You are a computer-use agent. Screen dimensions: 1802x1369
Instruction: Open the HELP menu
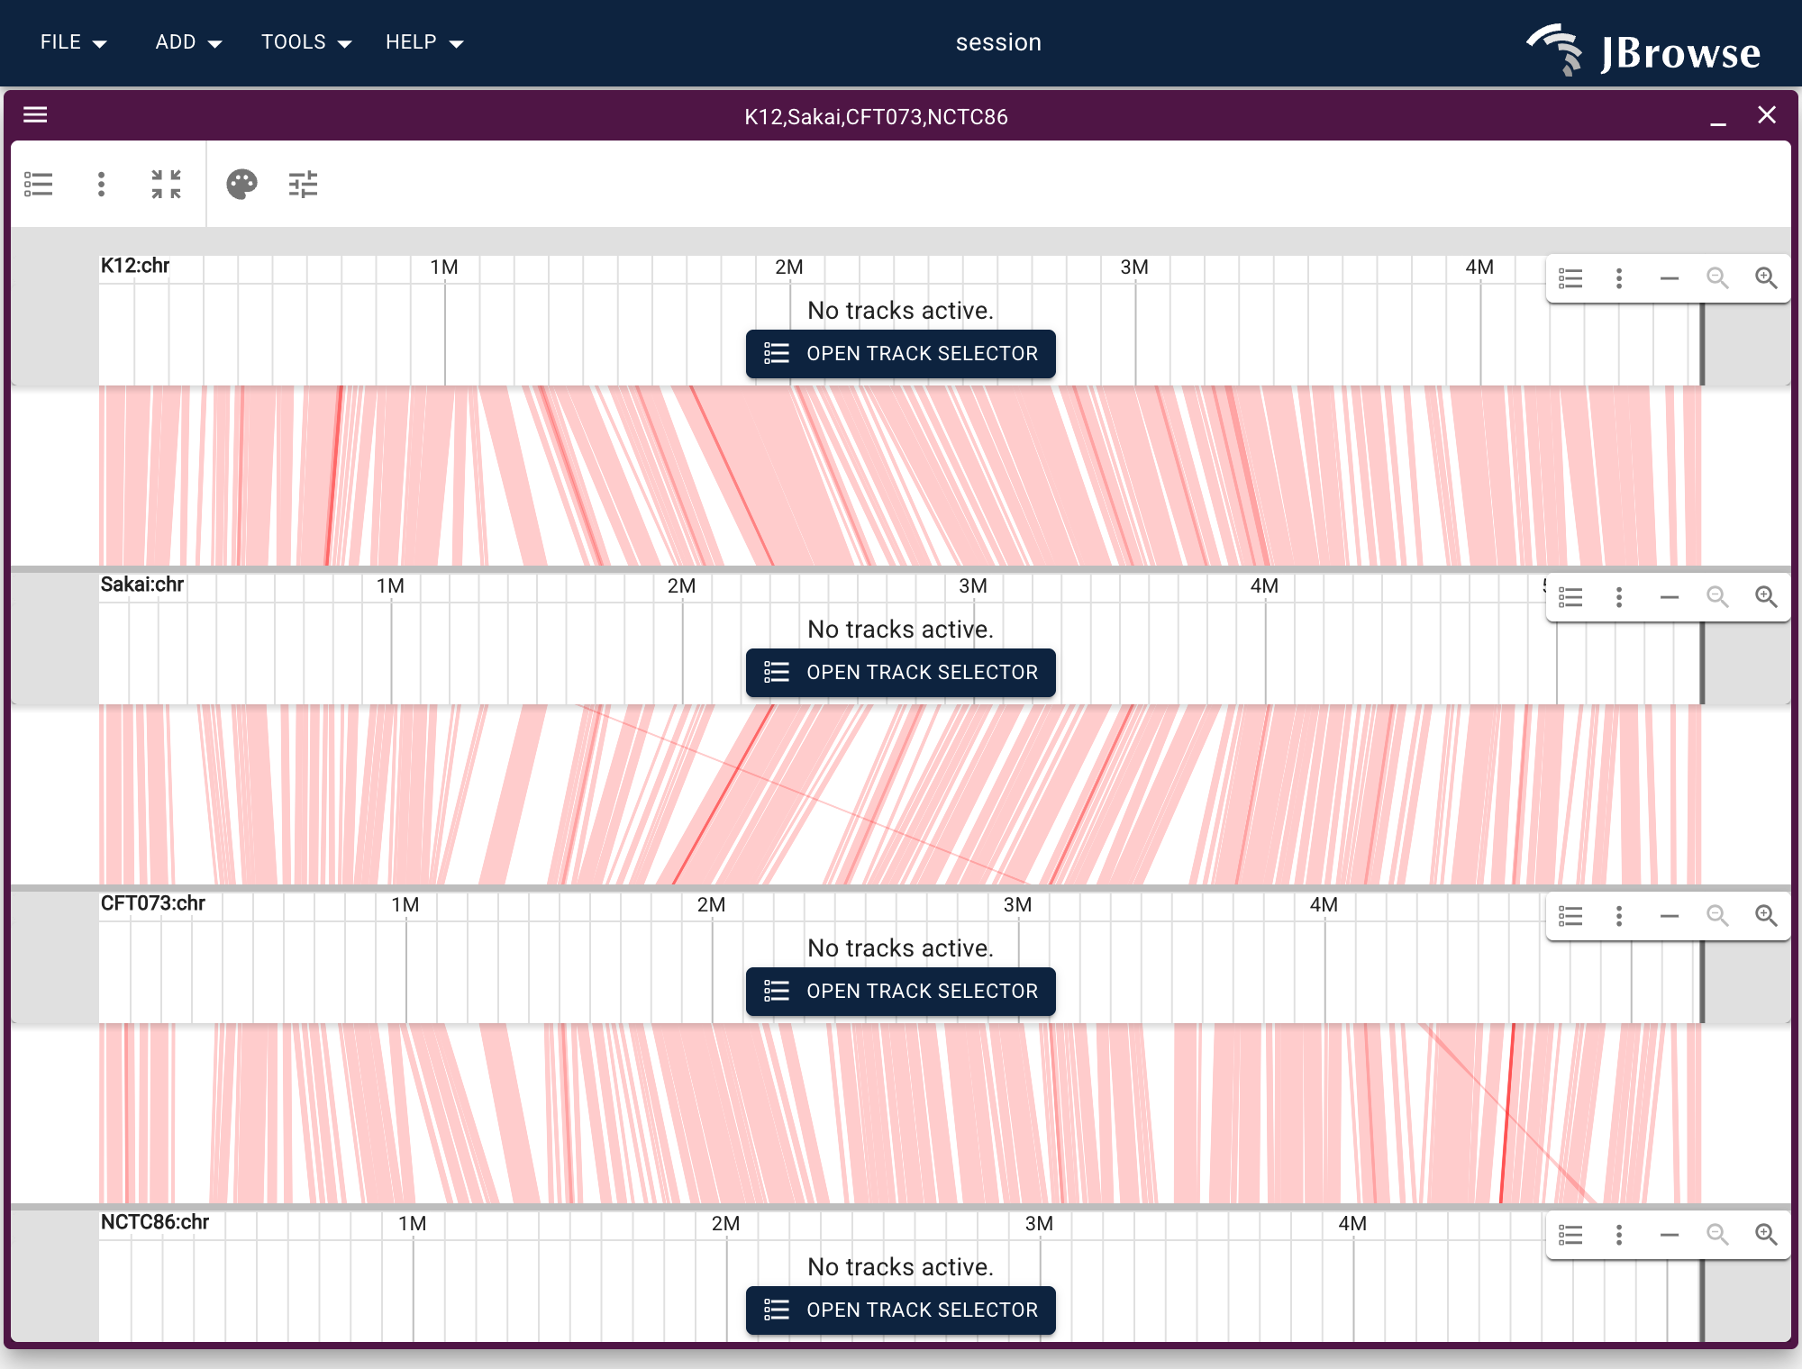pos(424,42)
